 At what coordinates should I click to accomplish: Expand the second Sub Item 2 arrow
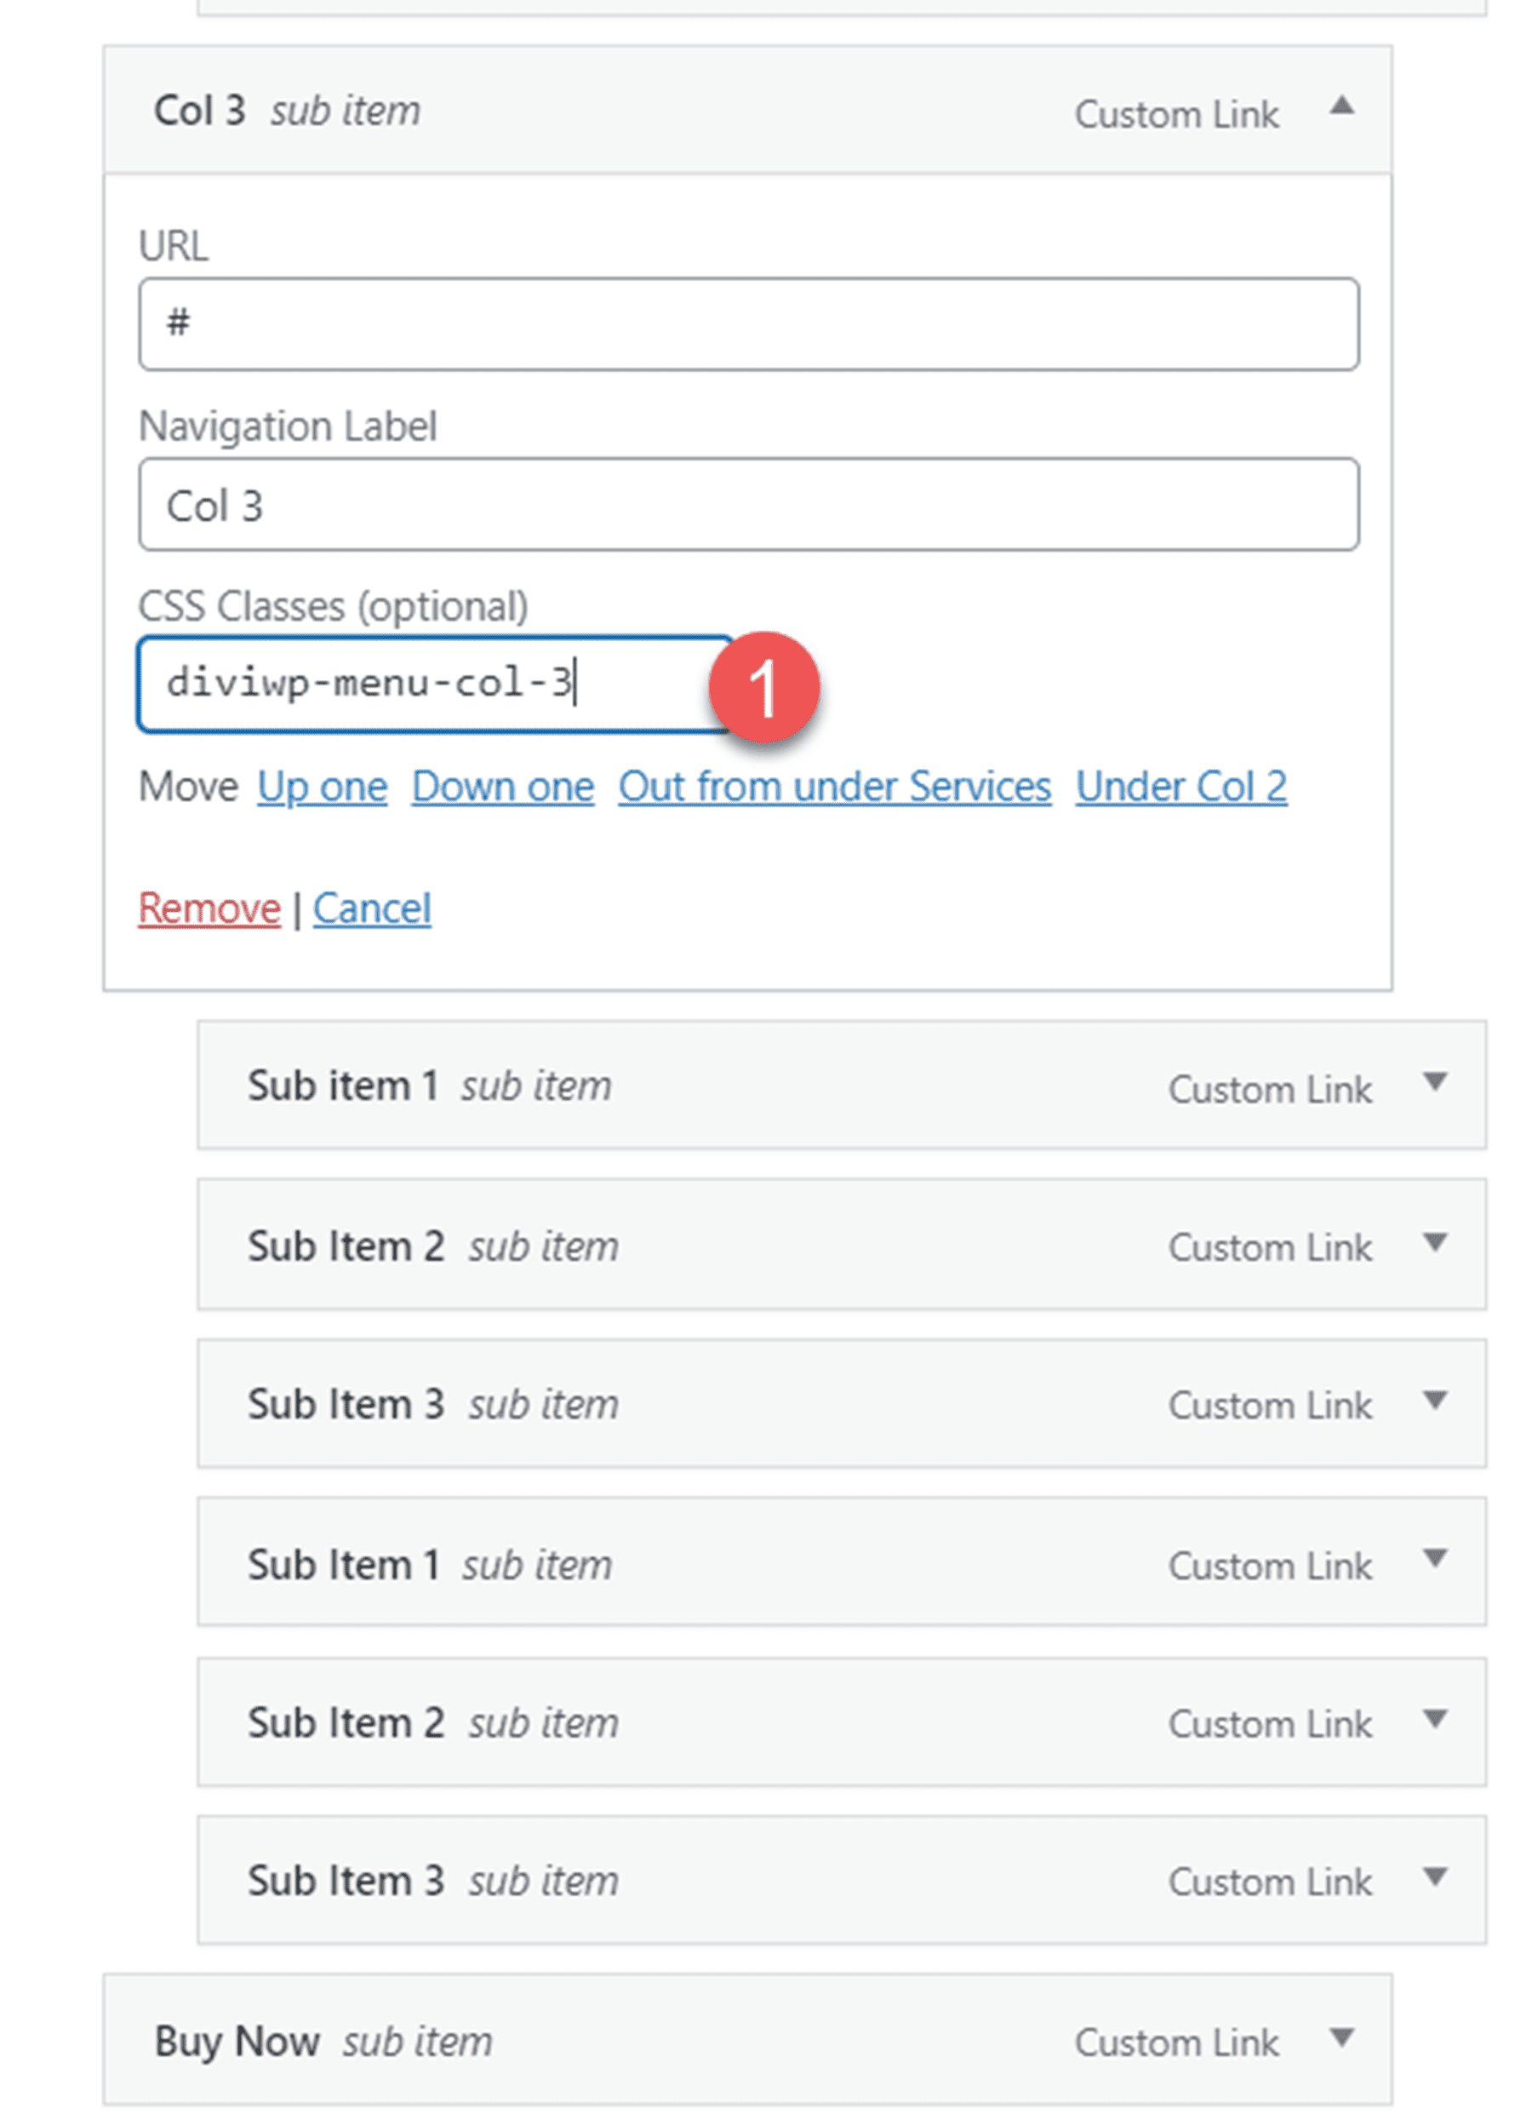tap(1435, 1718)
